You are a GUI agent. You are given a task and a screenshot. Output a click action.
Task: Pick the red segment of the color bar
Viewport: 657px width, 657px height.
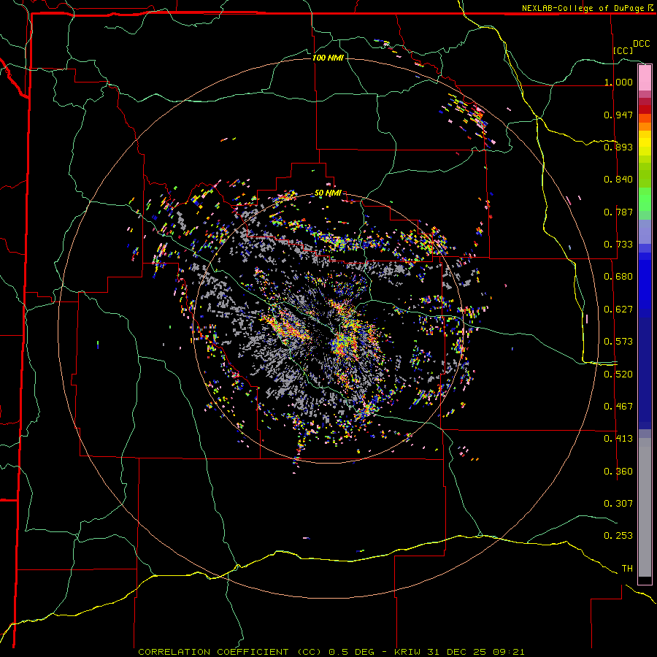pyautogui.click(x=645, y=109)
